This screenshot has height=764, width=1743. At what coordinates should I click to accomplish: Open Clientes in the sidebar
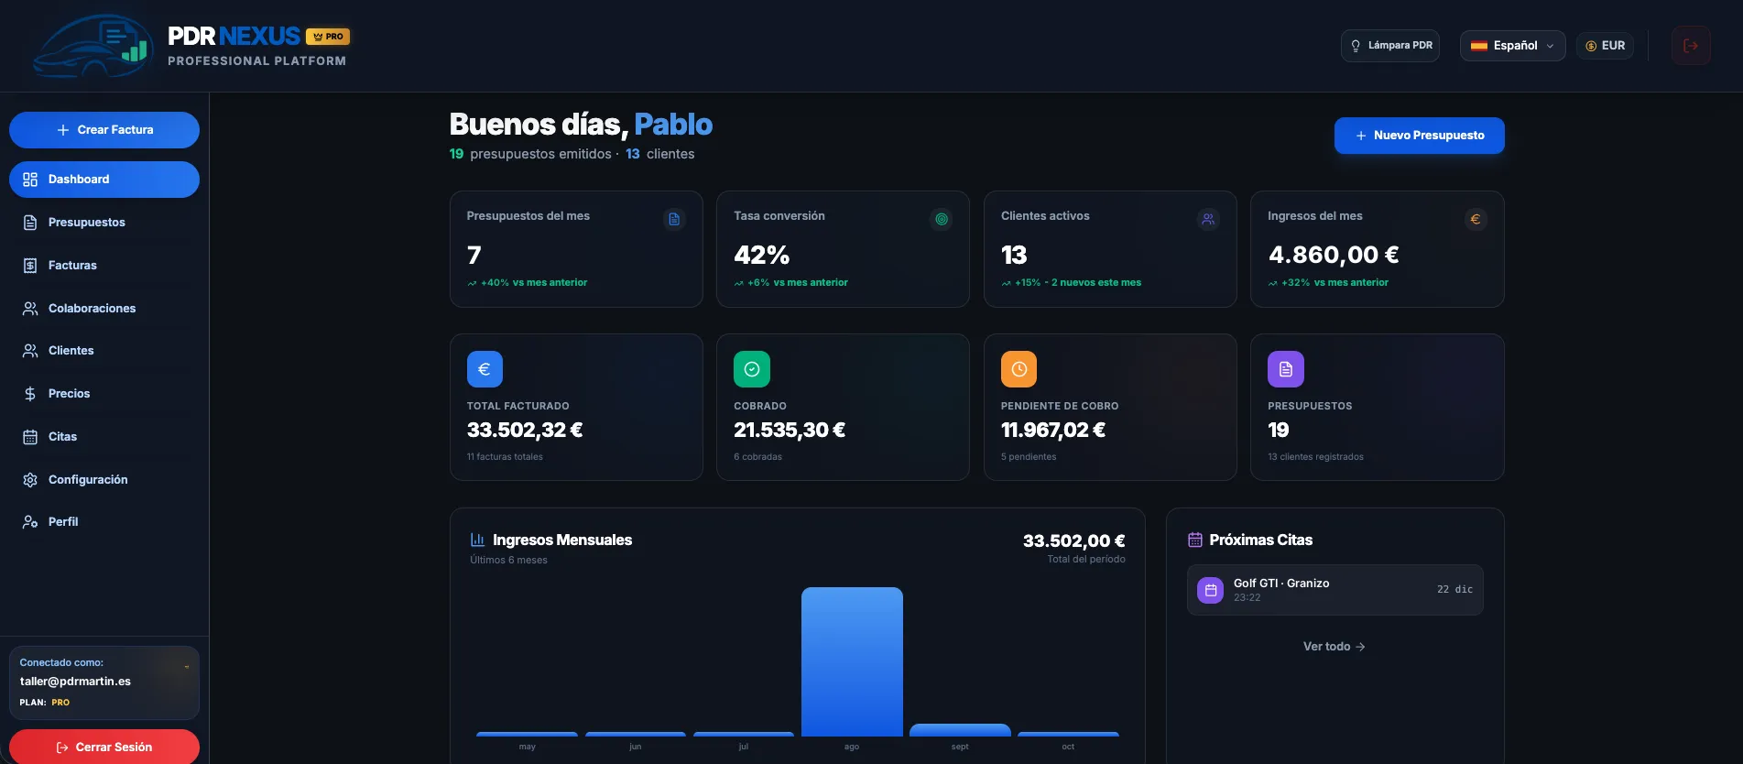[x=104, y=351]
